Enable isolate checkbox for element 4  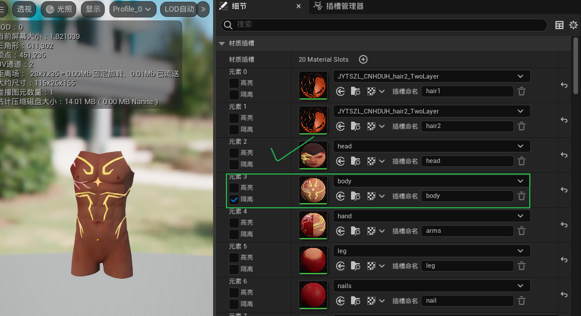(x=234, y=234)
